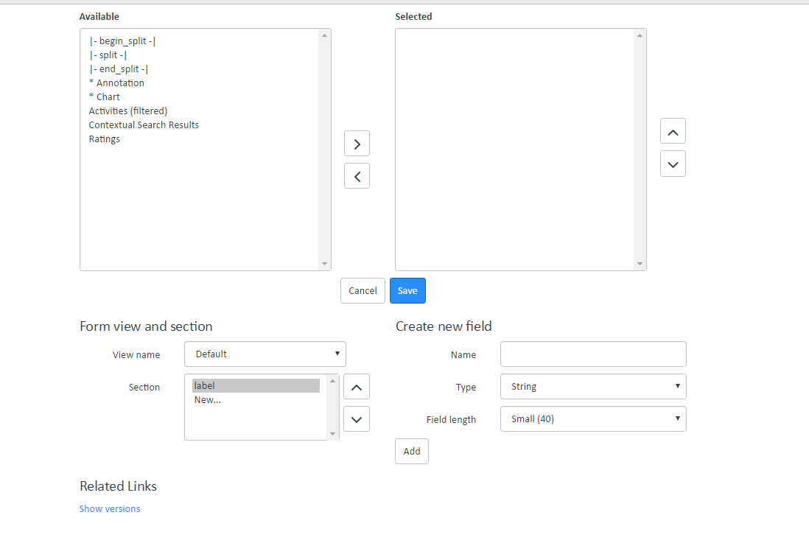Open the Type dropdown showing String
This screenshot has height=543, width=809.
(593, 386)
